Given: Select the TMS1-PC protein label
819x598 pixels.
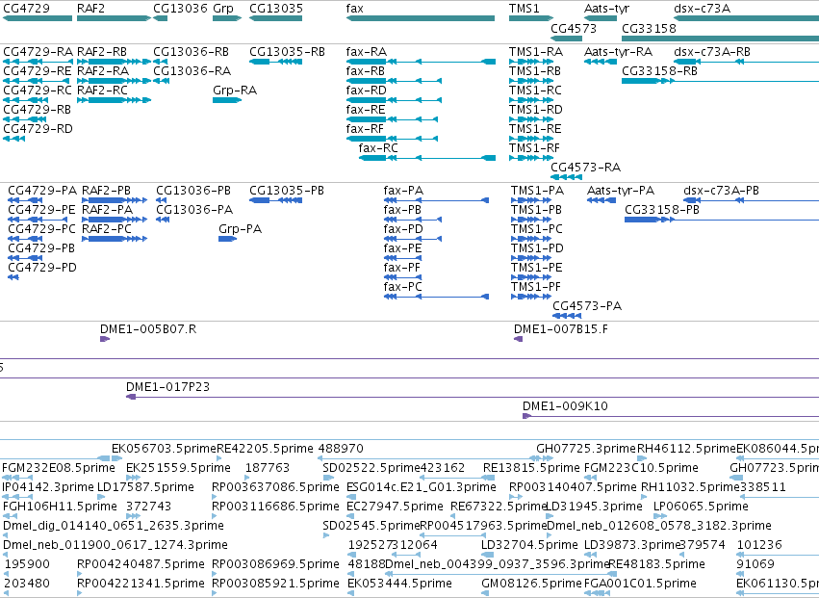Looking at the screenshot, I should point(537,229).
